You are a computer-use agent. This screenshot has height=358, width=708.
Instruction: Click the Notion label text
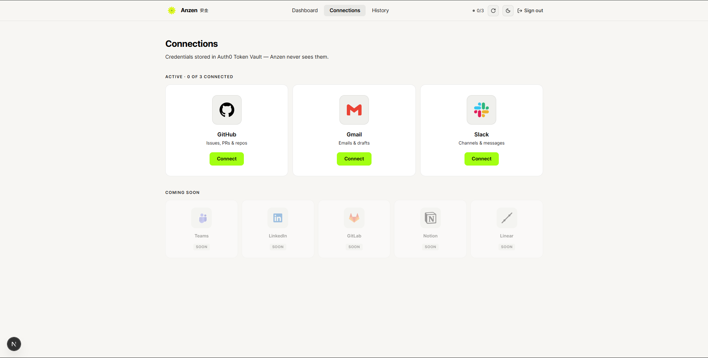click(431, 236)
